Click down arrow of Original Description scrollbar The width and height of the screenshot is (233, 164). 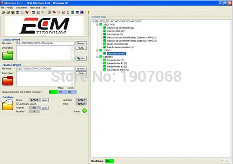tap(72, 59)
